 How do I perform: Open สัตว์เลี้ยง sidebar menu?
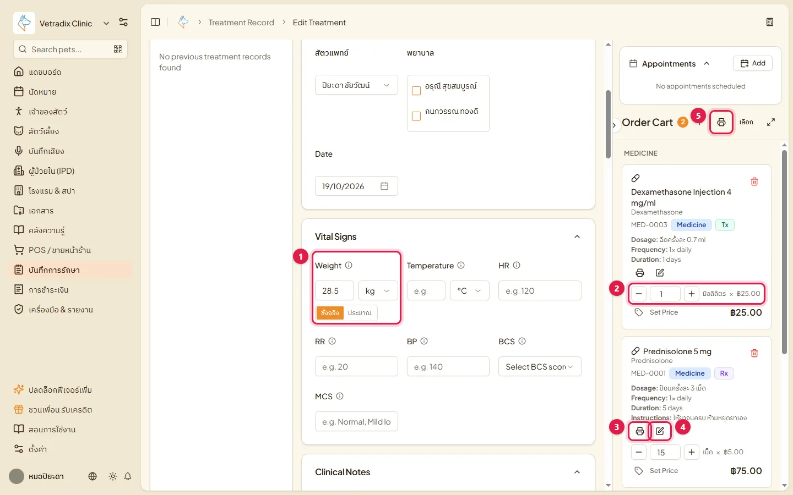tap(72, 131)
